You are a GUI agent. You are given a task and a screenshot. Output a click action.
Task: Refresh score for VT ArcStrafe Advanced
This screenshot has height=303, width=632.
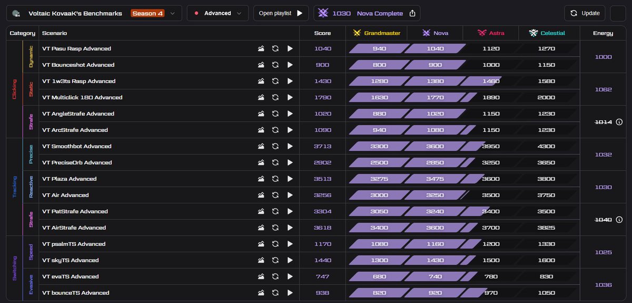pos(275,130)
